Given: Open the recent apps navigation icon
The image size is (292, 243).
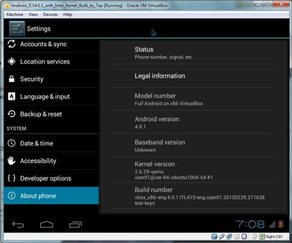Looking at the screenshot, I should (x=75, y=225).
